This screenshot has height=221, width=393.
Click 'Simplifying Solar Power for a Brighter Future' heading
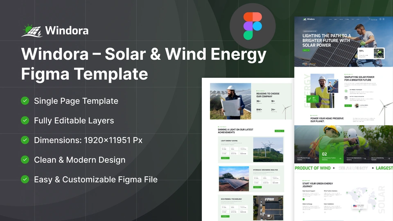(359, 79)
